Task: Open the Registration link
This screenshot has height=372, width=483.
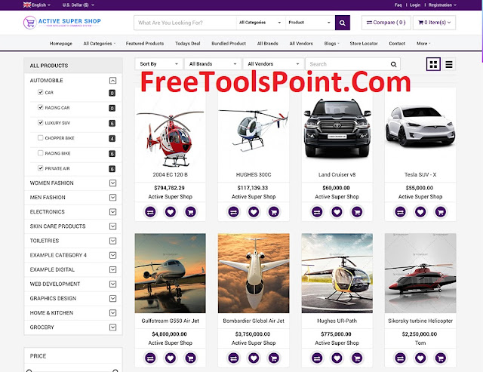Action: click(442, 5)
